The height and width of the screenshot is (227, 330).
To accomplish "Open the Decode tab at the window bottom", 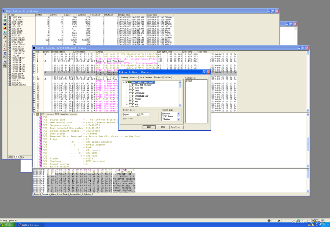I will click(44, 194).
